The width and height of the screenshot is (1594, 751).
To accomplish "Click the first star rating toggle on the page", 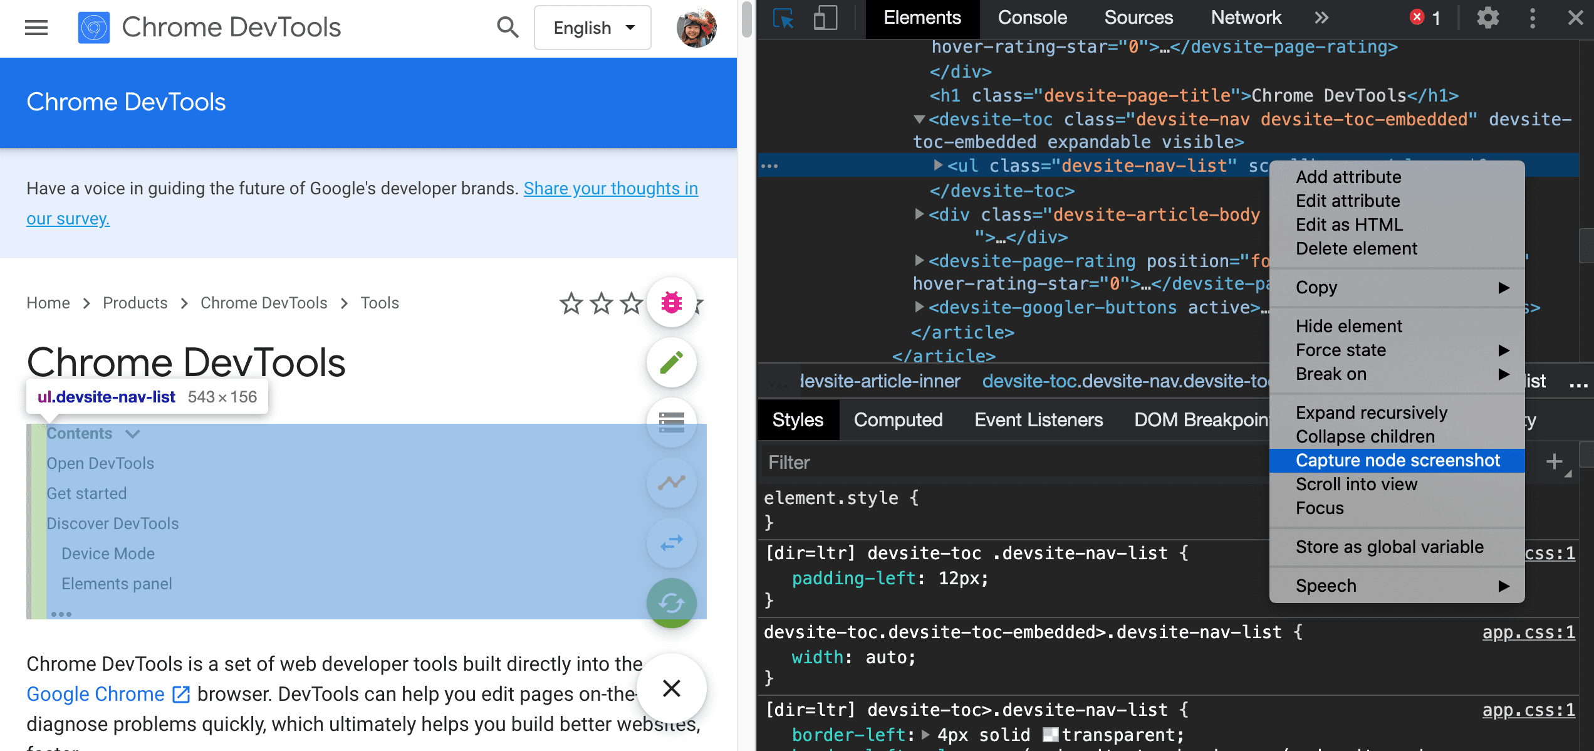I will pyautogui.click(x=571, y=303).
